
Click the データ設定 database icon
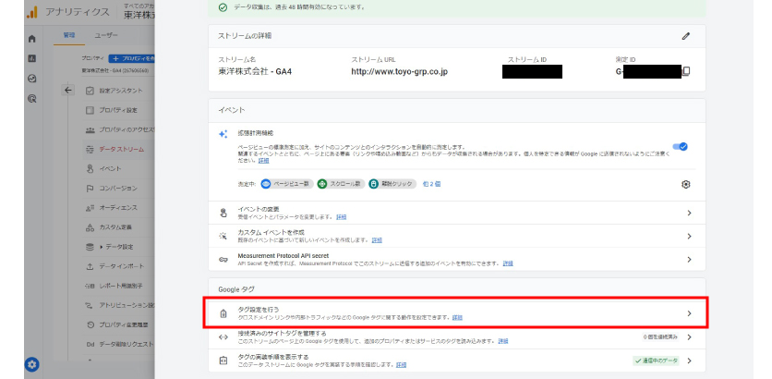pos(90,247)
